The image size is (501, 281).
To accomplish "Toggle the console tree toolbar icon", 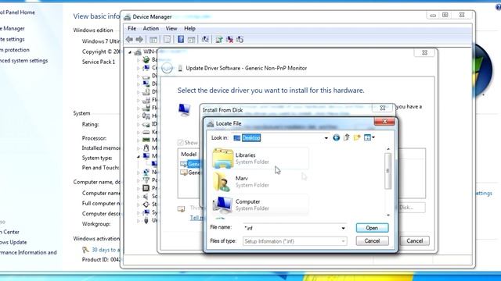I will 153,40.
